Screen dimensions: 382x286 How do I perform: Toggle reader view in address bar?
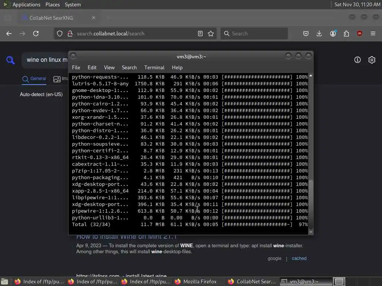[x=200, y=34]
